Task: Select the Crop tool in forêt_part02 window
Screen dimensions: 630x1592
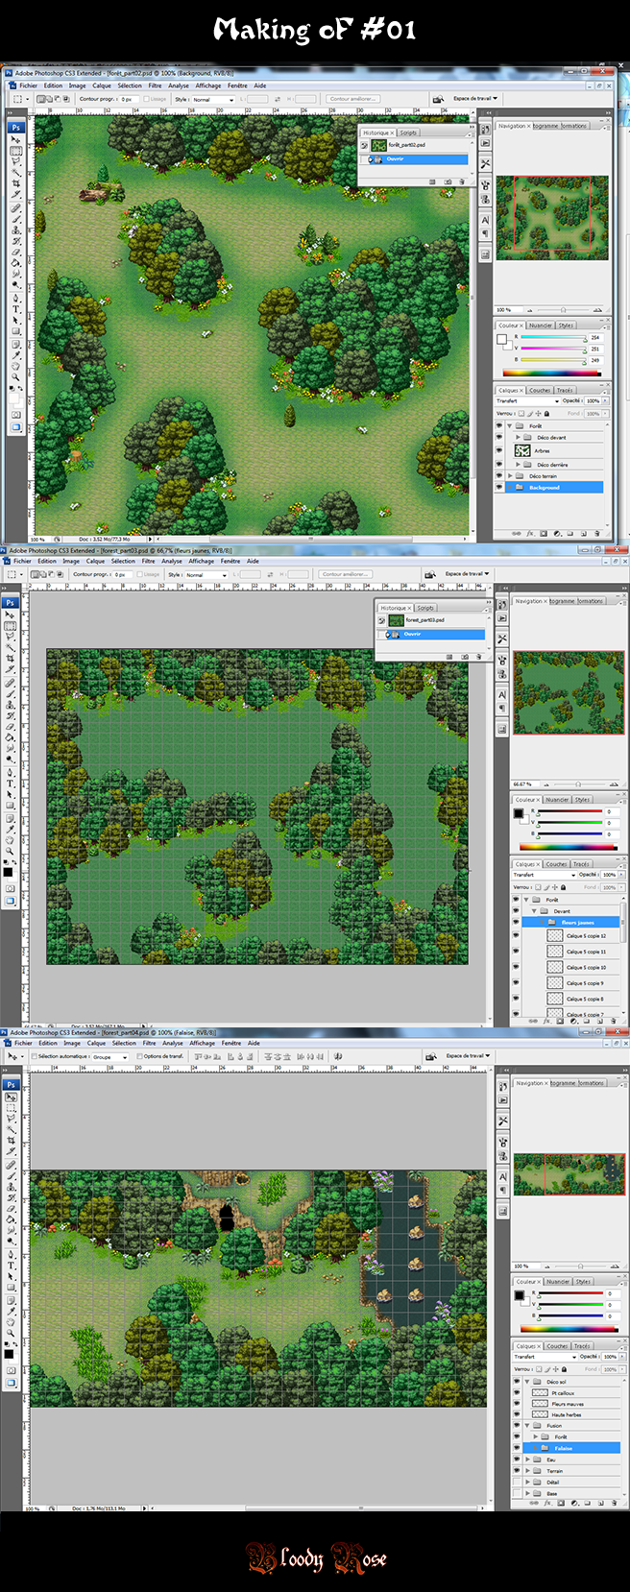Action: [x=16, y=182]
